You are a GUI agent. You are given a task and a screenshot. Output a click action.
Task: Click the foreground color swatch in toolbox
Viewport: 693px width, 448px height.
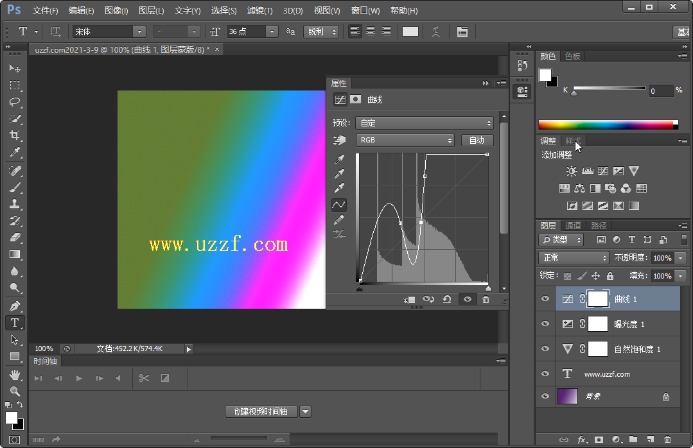pyautogui.click(x=12, y=418)
